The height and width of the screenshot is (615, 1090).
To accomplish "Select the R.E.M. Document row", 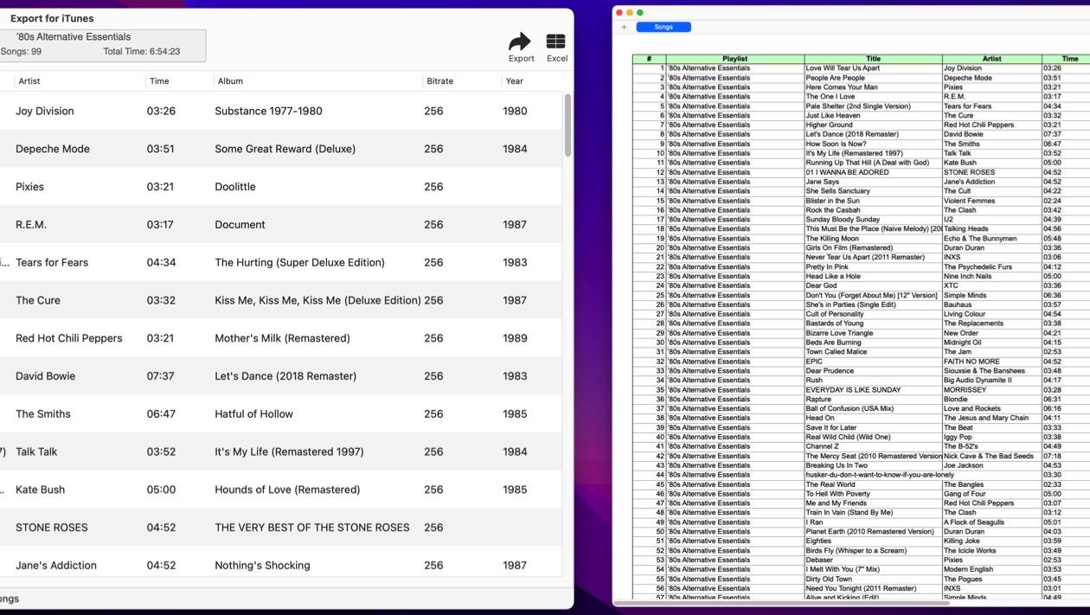I will 281,225.
